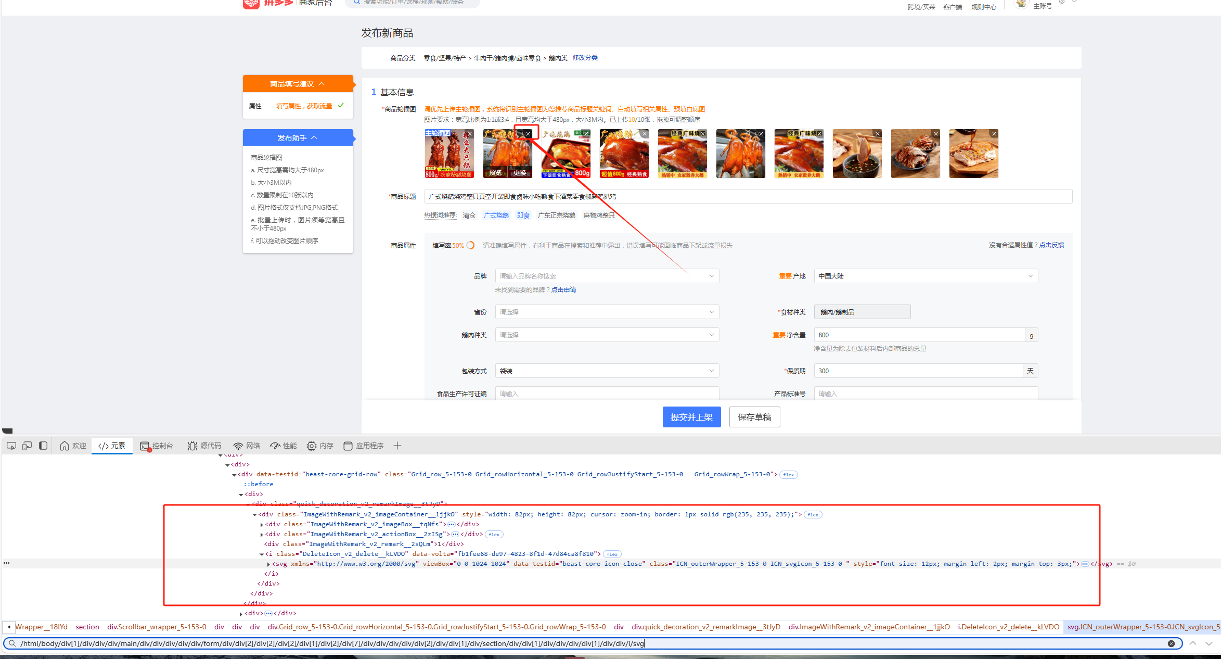Click the 修改分类 link
This screenshot has width=1221, height=659.
click(585, 58)
